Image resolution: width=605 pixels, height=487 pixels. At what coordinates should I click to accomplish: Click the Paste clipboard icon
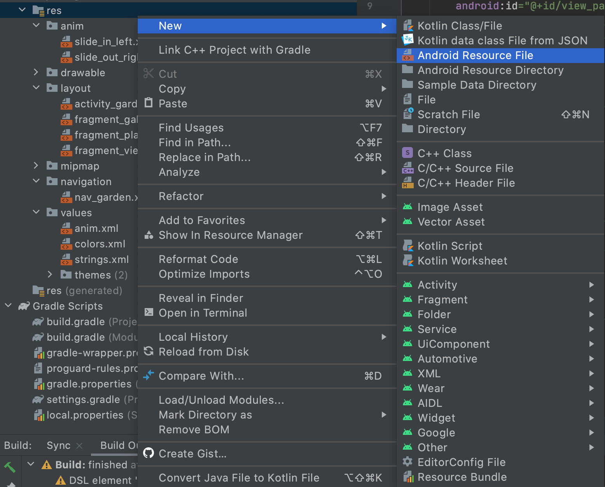point(149,103)
